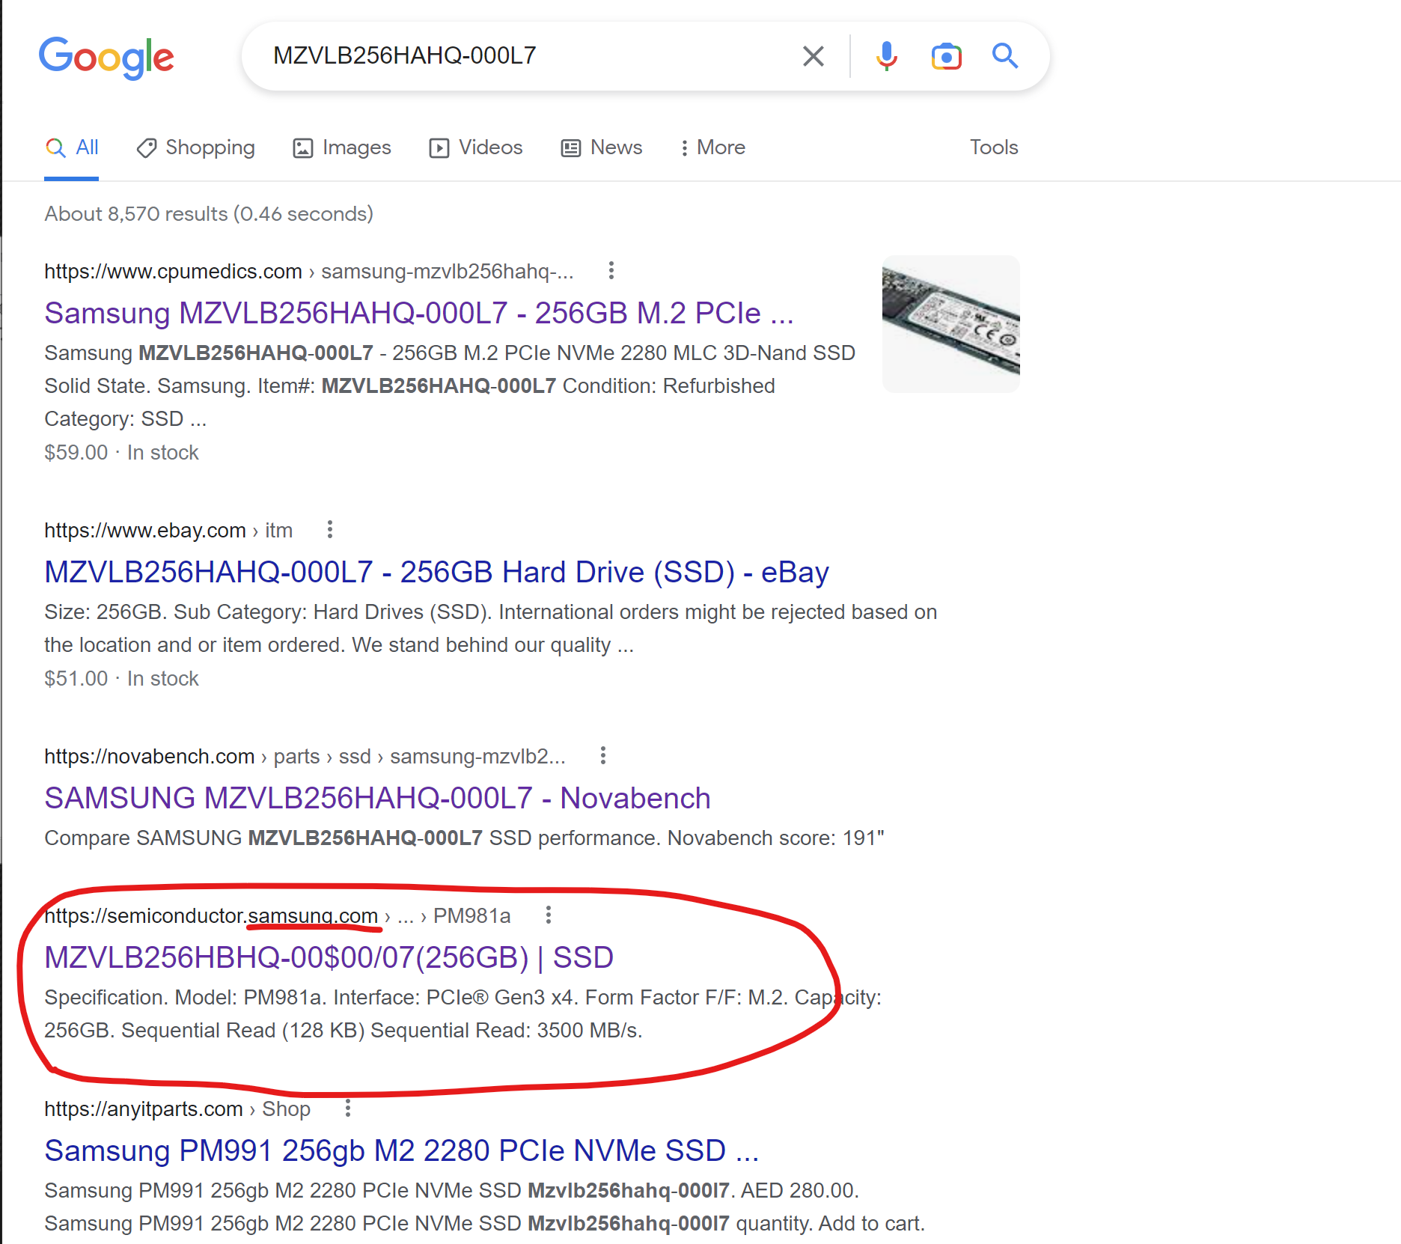This screenshot has height=1244, width=1401.
Task: Click the About 8,570 results text
Action: coord(209,214)
